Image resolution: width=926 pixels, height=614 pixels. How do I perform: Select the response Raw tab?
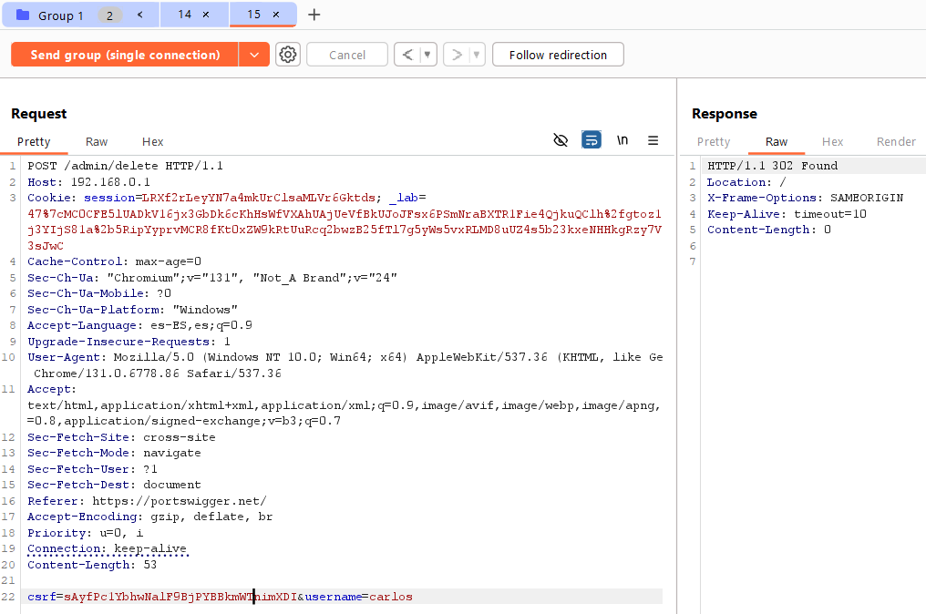point(776,142)
